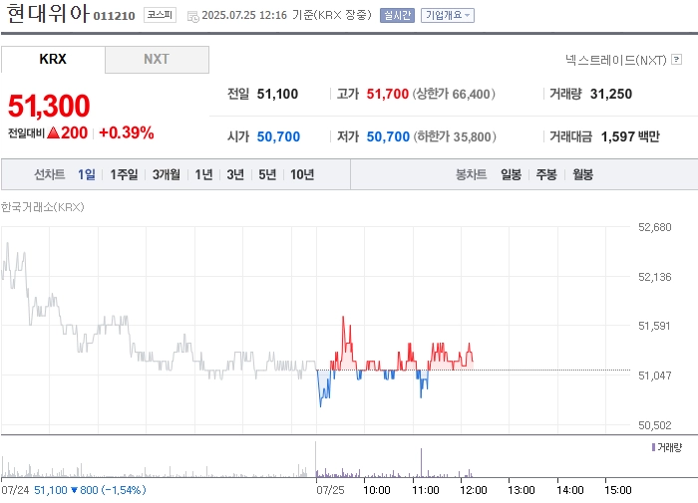This screenshot has height=503, width=698.
Task: Click the 12:00 time axis label
Action: [x=474, y=490]
